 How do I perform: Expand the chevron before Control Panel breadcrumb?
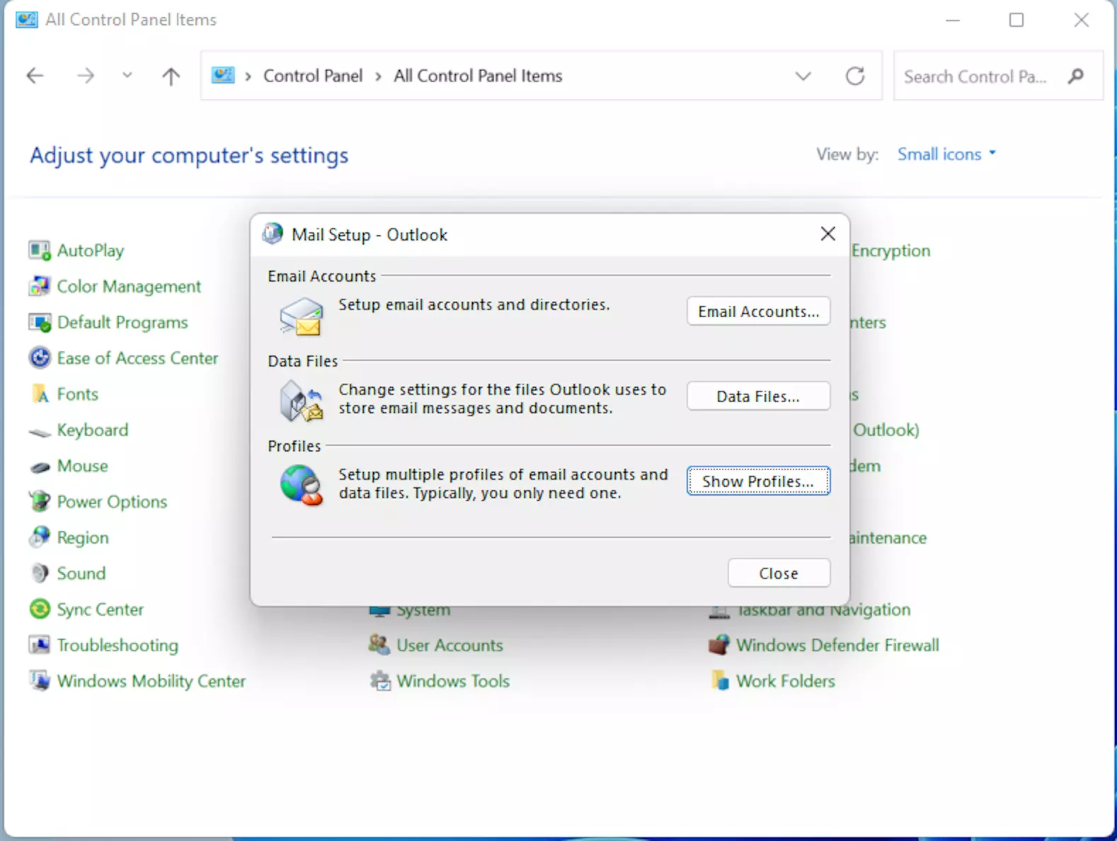click(248, 76)
